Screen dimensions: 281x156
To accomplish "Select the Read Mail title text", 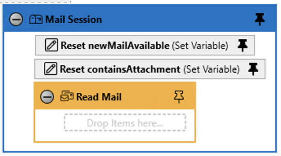I will [x=99, y=97].
